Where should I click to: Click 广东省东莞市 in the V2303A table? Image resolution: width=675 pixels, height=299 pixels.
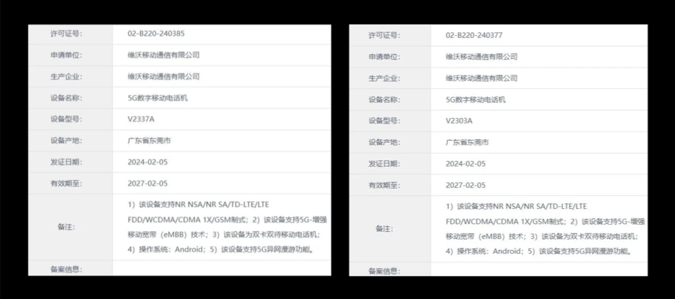click(x=467, y=142)
